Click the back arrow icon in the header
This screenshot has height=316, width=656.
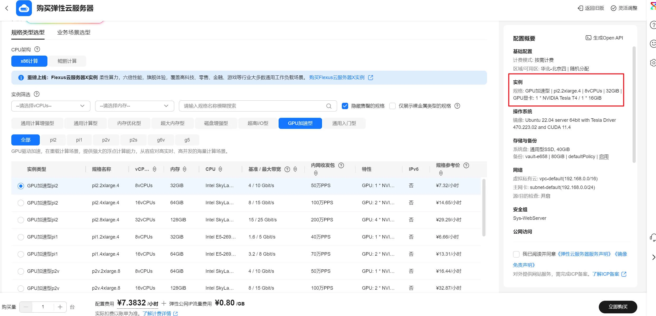tap(7, 8)
